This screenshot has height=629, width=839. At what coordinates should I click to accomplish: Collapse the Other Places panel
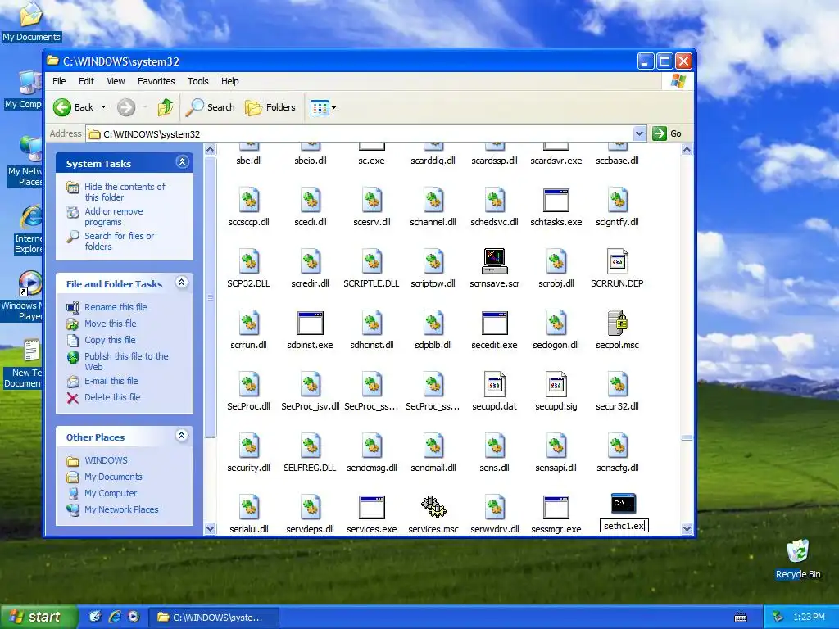pyautogui.click(x=182, y=436)
